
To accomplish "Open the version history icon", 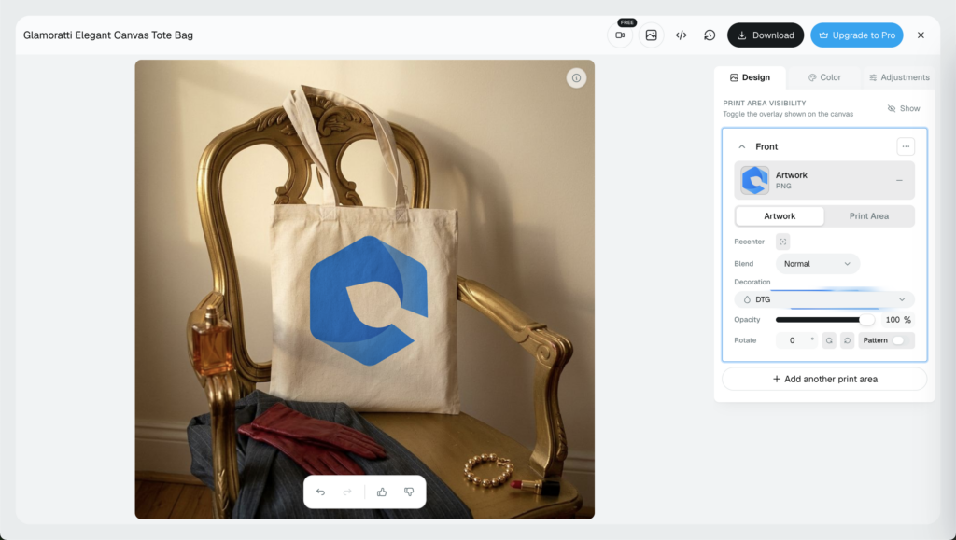I will (x=710, y=35).
